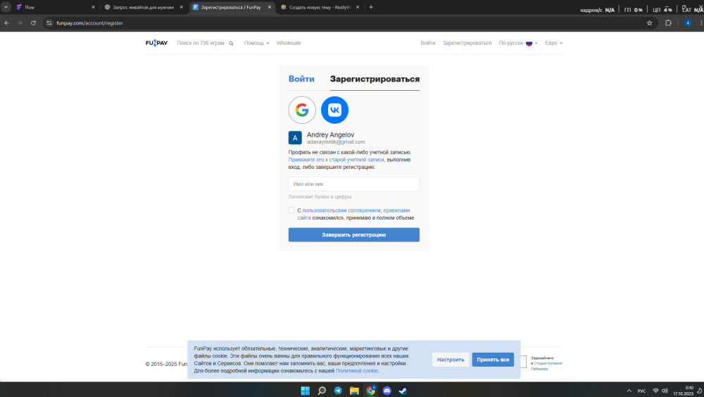Open Telegram from the taskbar
Screen dimensions: 704x397
click(338, 391)
